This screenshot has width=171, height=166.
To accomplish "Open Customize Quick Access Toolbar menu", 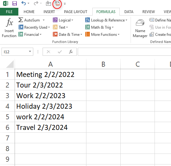I will pos(65,4).
